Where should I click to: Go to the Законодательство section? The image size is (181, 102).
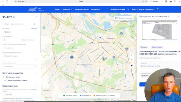[x=82, y=9]
